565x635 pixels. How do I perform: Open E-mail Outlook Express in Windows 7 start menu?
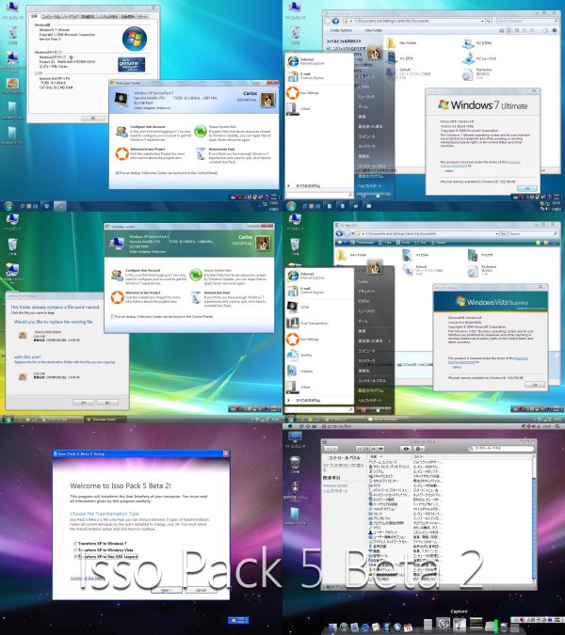293,76
